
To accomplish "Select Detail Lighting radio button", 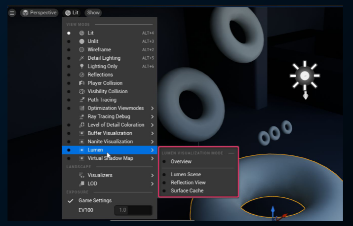I will click(69, 58).
